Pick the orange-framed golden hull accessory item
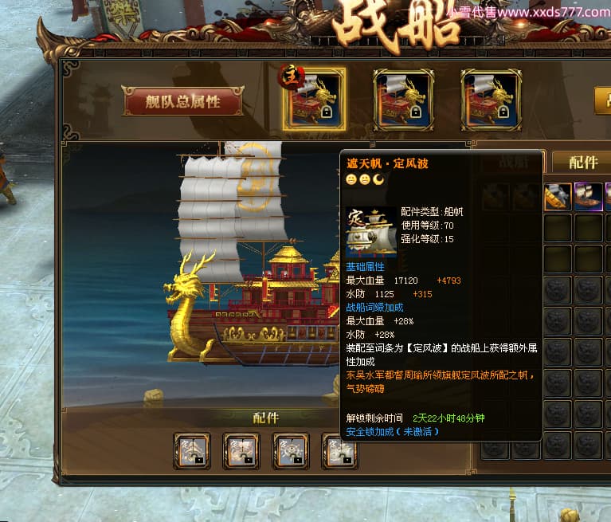611x522 pixels. click(x=558, y=197)
